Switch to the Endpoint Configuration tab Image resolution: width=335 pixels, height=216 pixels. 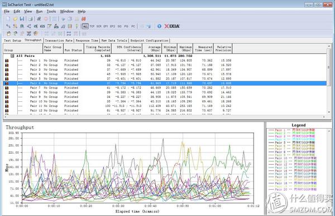[x=149, y=41]
